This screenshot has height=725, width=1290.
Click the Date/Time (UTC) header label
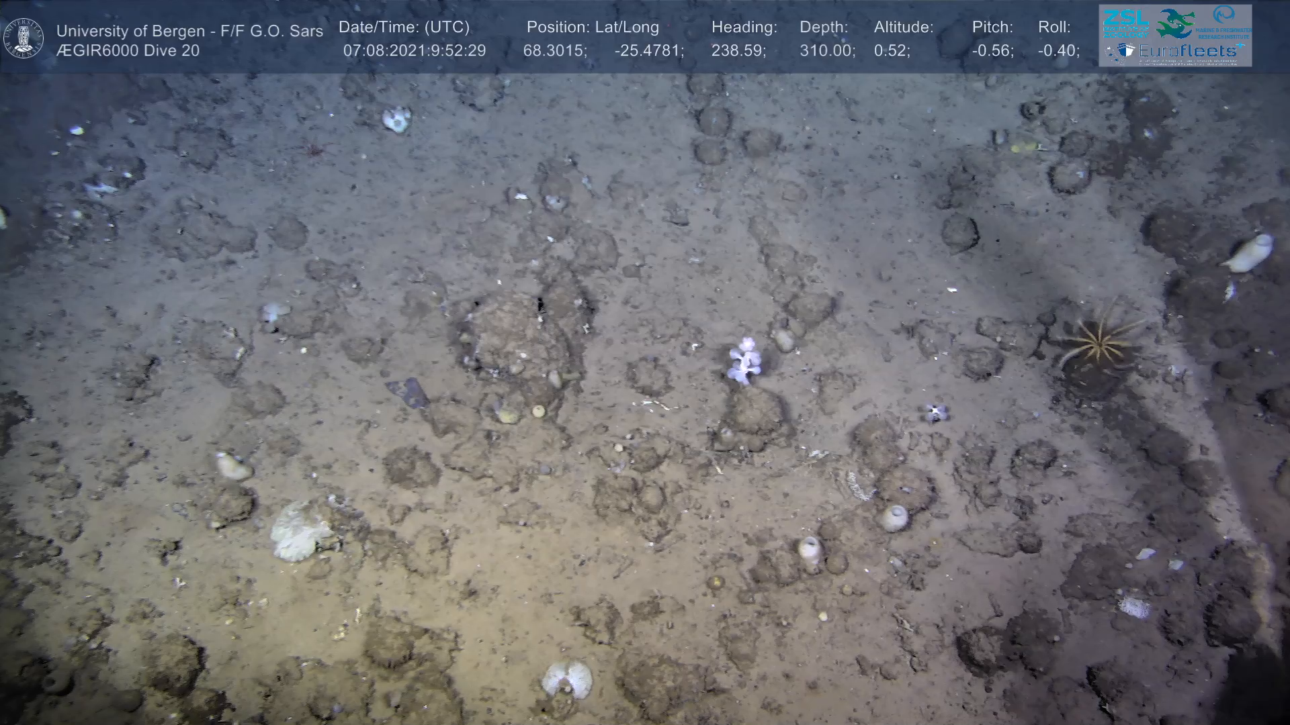point(404,28)
